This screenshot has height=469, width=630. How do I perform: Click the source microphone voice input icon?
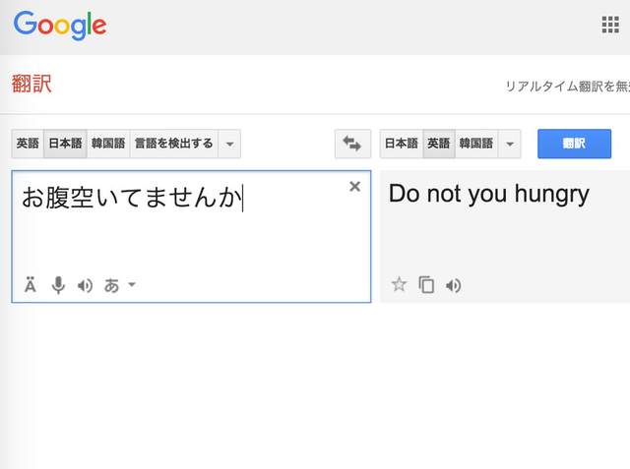58,285
